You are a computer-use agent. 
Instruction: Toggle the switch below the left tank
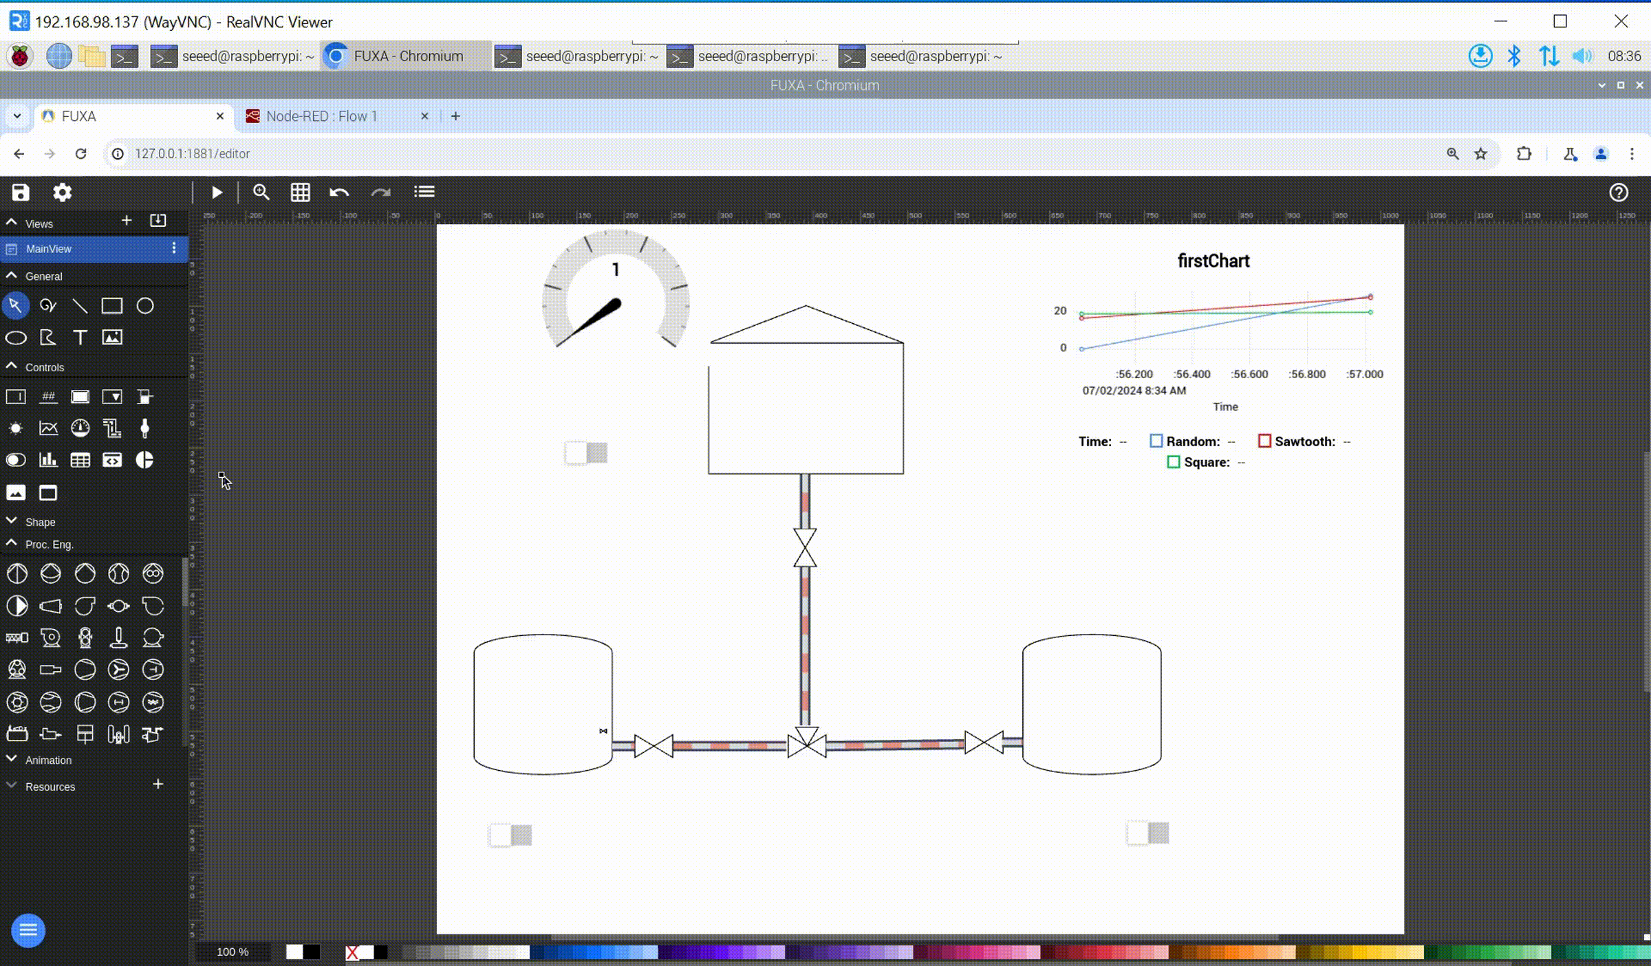[510, 835]
